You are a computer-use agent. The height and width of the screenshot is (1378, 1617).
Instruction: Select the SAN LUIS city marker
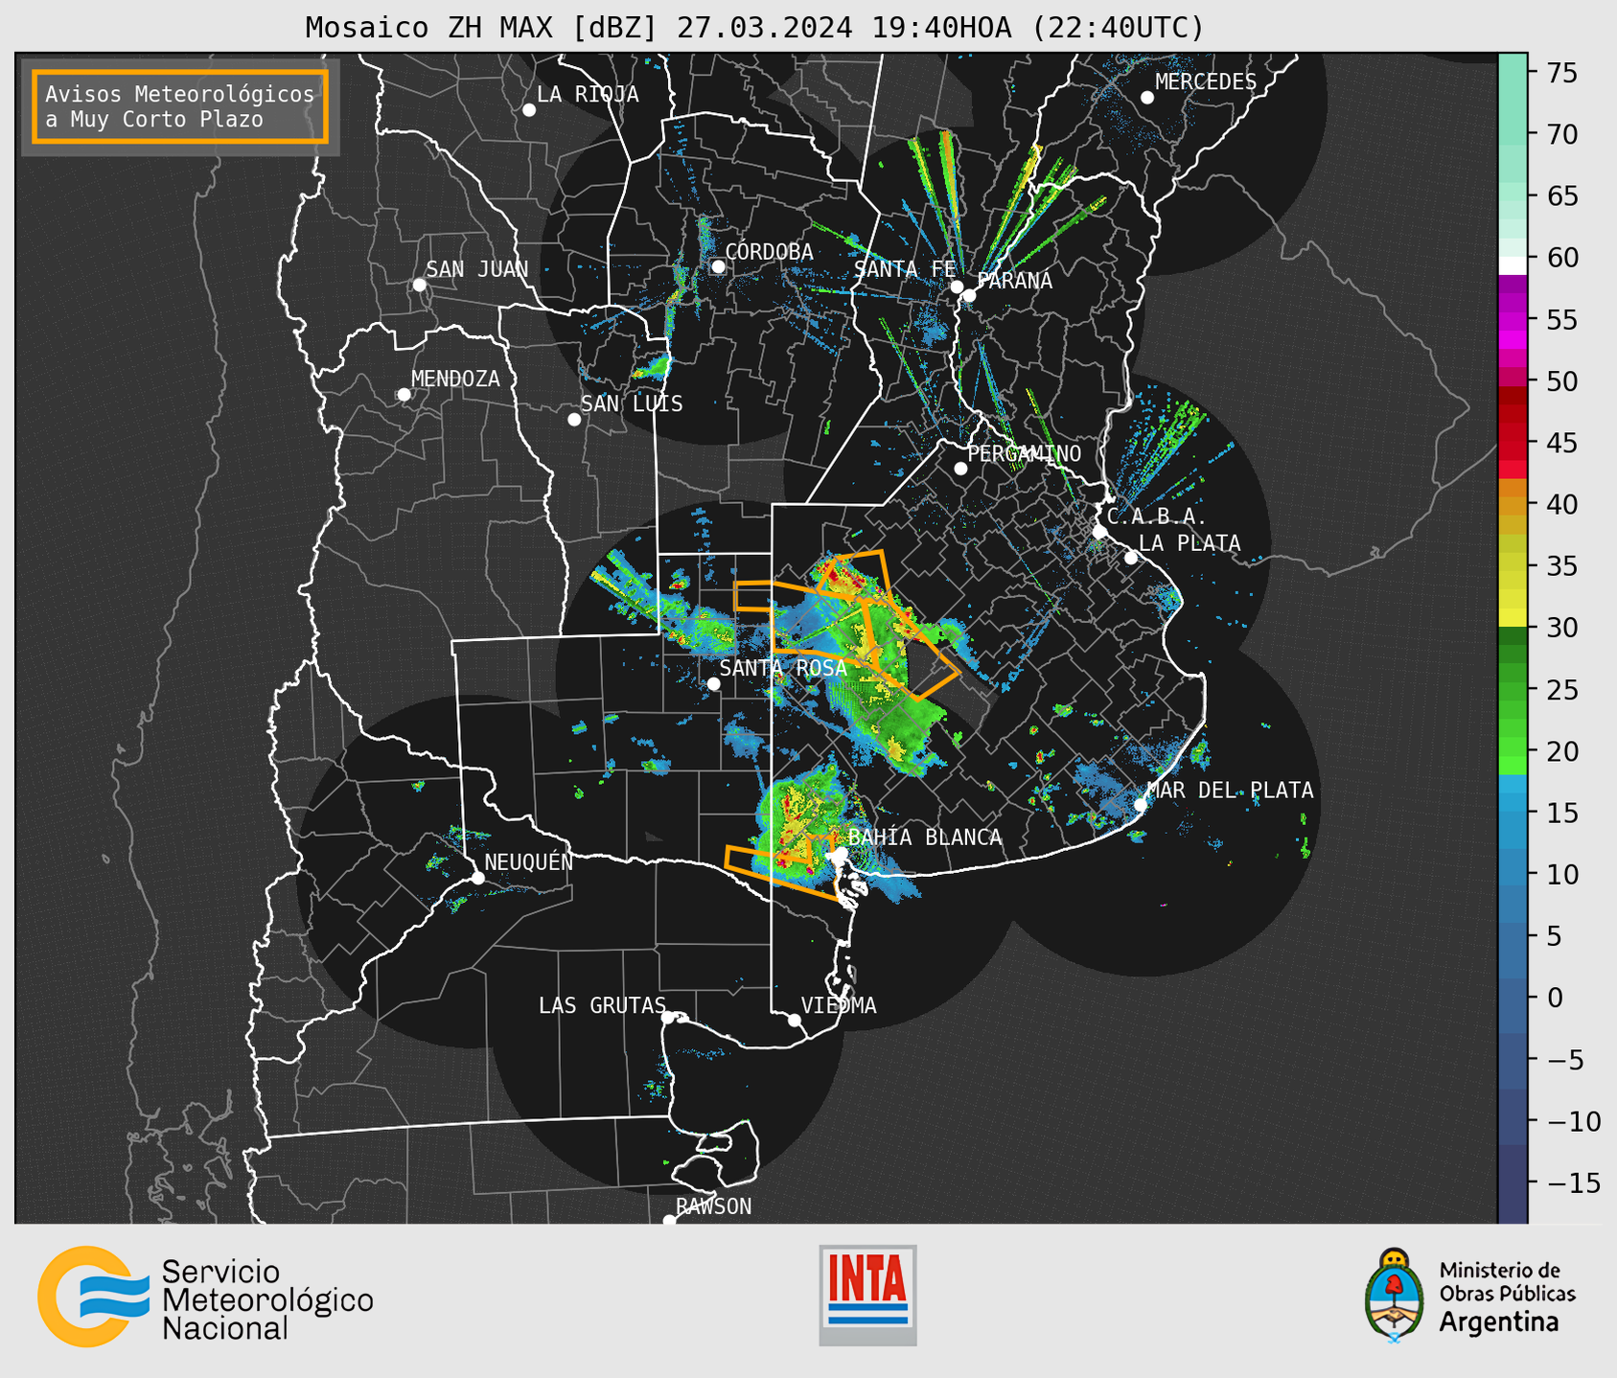pos(574,420)
